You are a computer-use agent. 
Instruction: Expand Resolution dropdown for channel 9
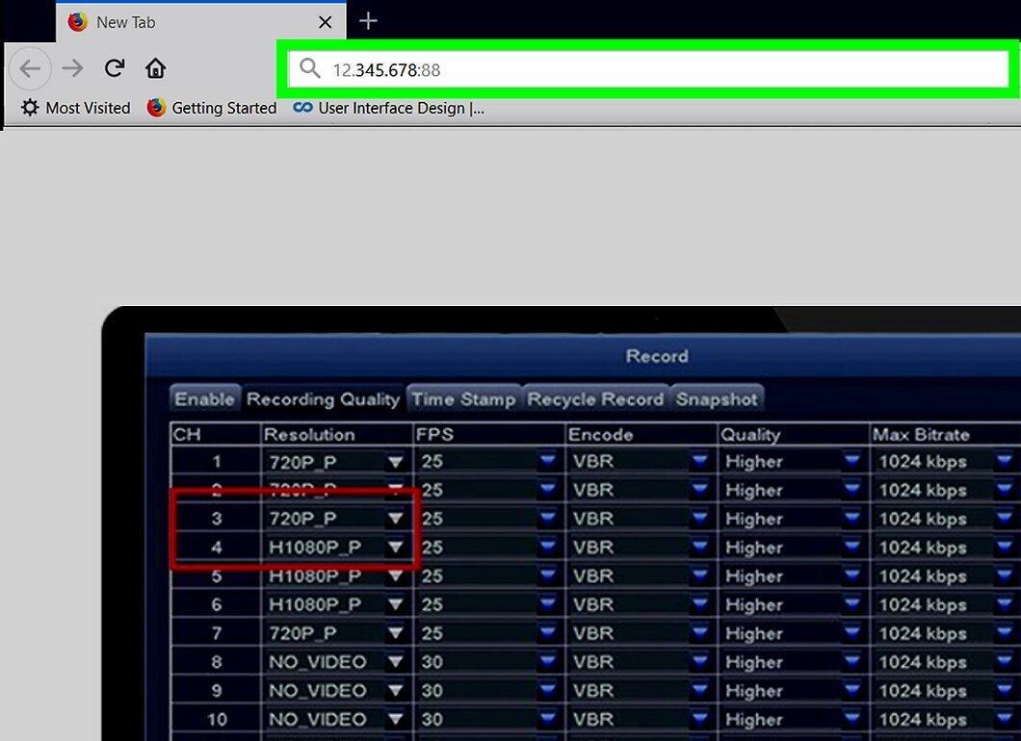[x=395, y=690]
